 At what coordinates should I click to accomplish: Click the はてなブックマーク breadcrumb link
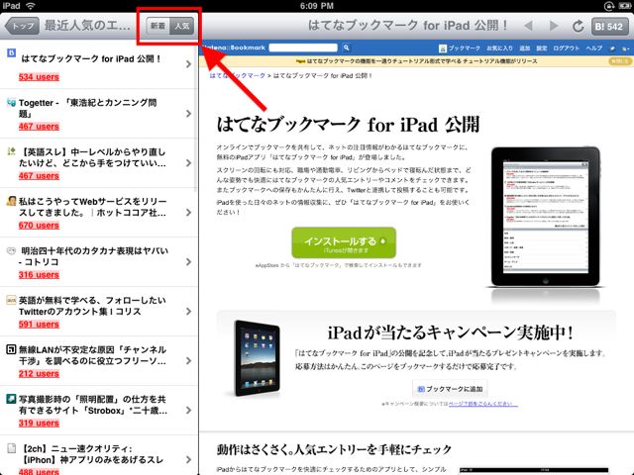click(x=238, y=75)
